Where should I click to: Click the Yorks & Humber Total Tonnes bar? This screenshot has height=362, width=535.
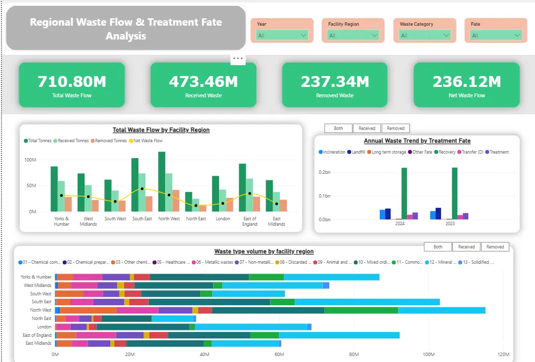coord(54,189)
